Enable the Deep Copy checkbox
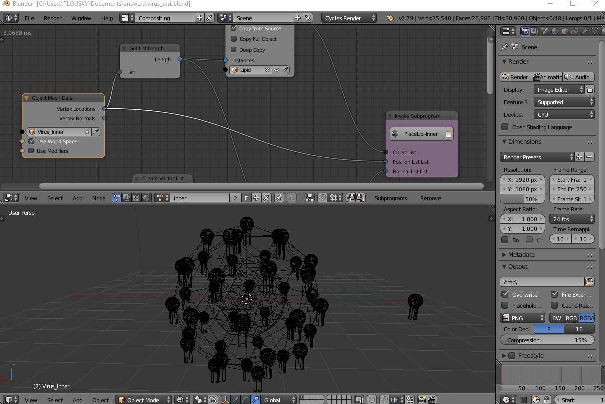605x404 pixels. [232, 50]
